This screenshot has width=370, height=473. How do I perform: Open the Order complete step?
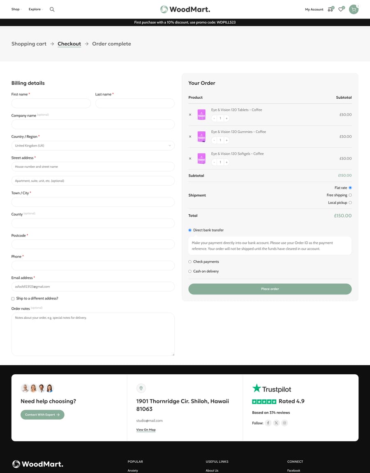(x=111, y=44)
